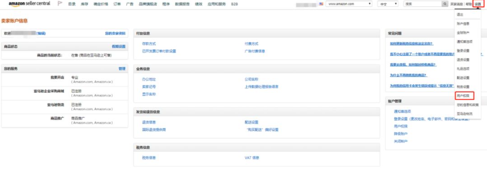Open the 程序 menu
The height and width of the screenshot is (170, 487).
[166, 4]
